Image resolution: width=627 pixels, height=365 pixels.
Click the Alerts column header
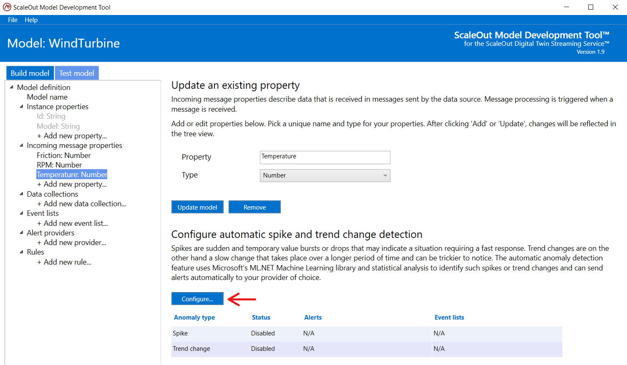[x=313, y=317]
